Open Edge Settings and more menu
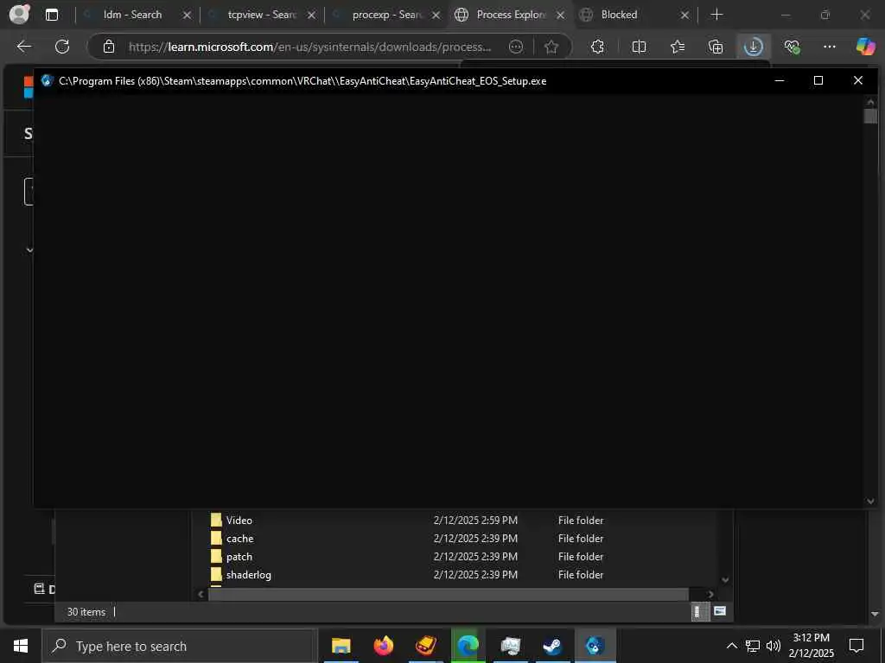Image resolution: width=885 pixels, height=663 pixels. pos(829,47)
